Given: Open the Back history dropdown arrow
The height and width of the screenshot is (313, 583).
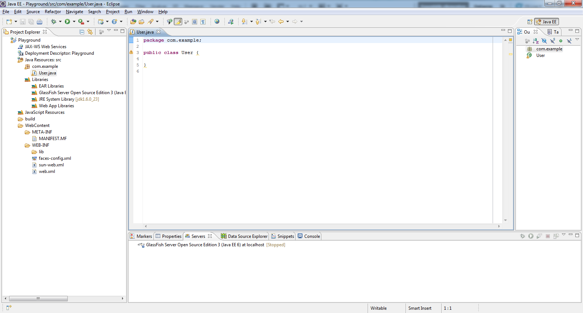Looking at the screenshot, I should pyautogui.click(x=287, y=22).
